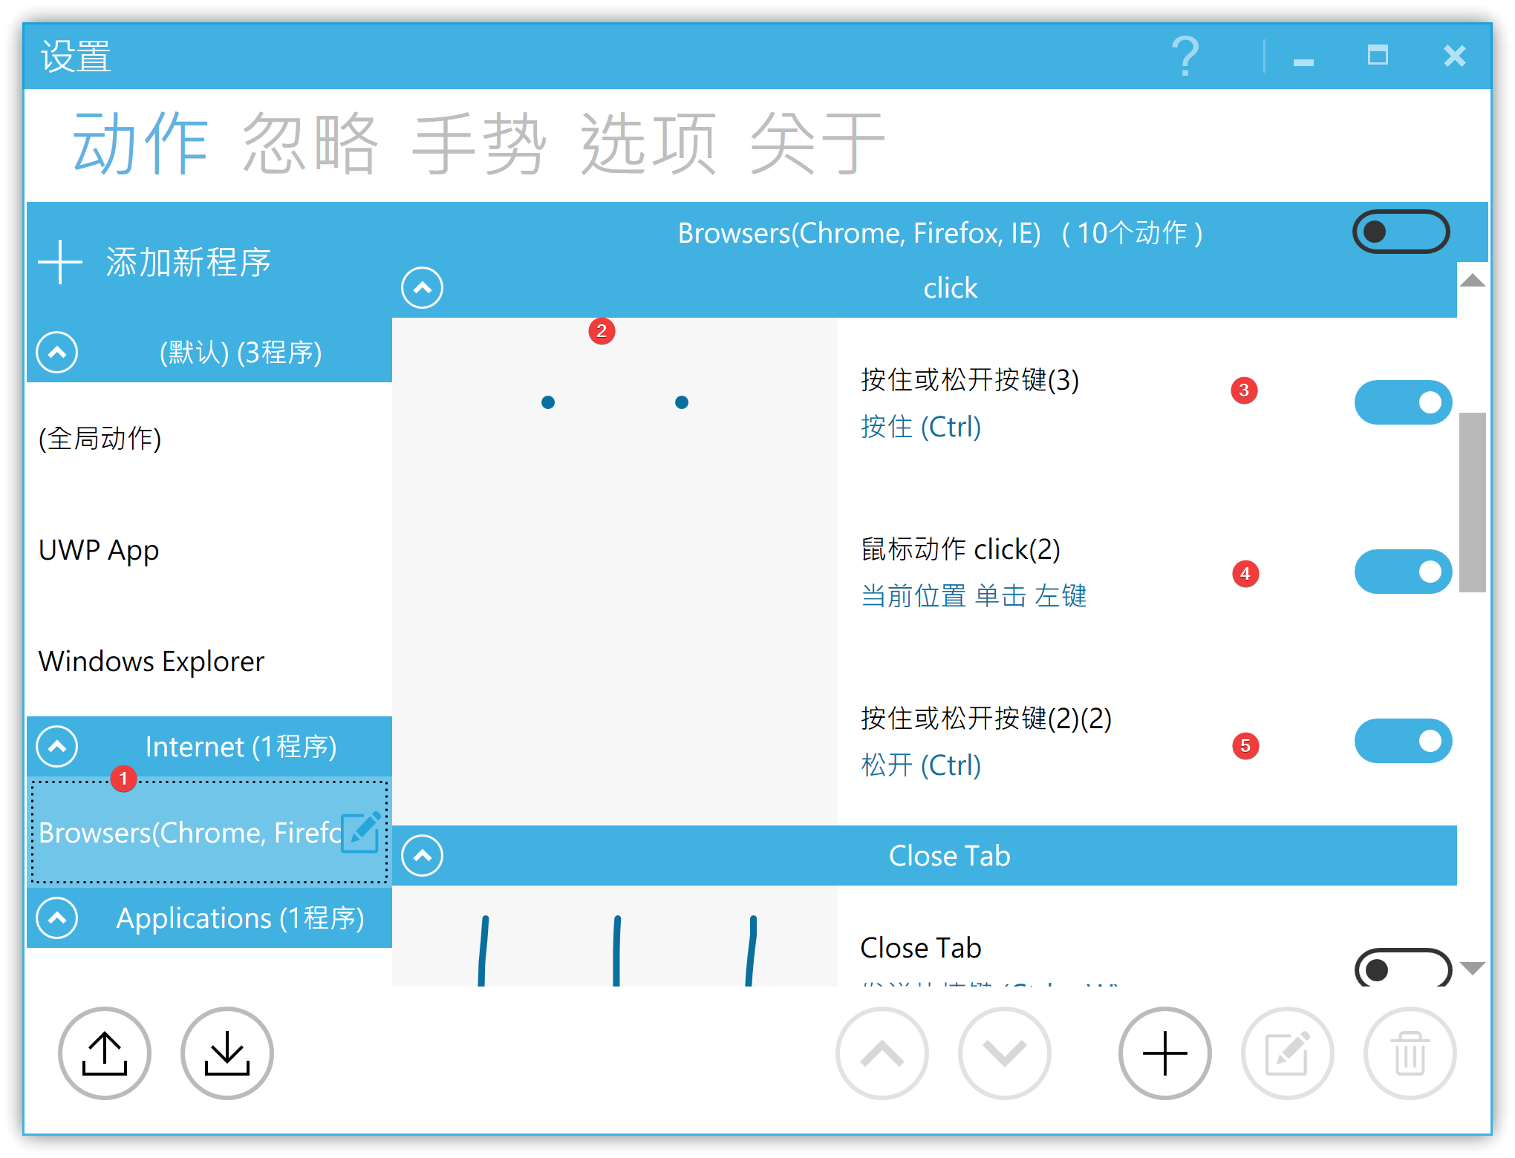Click the import (download arrow) icon

click(227, 1053)
